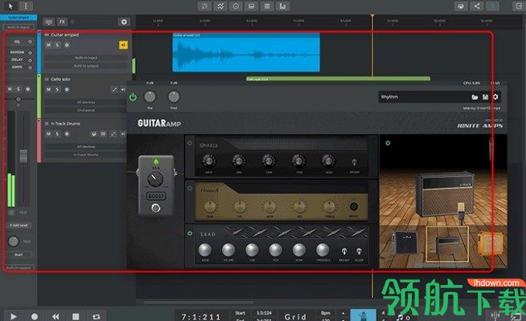Select the orange cabinet thumbnail
This screenshot has width=526, height=321.
491,242
